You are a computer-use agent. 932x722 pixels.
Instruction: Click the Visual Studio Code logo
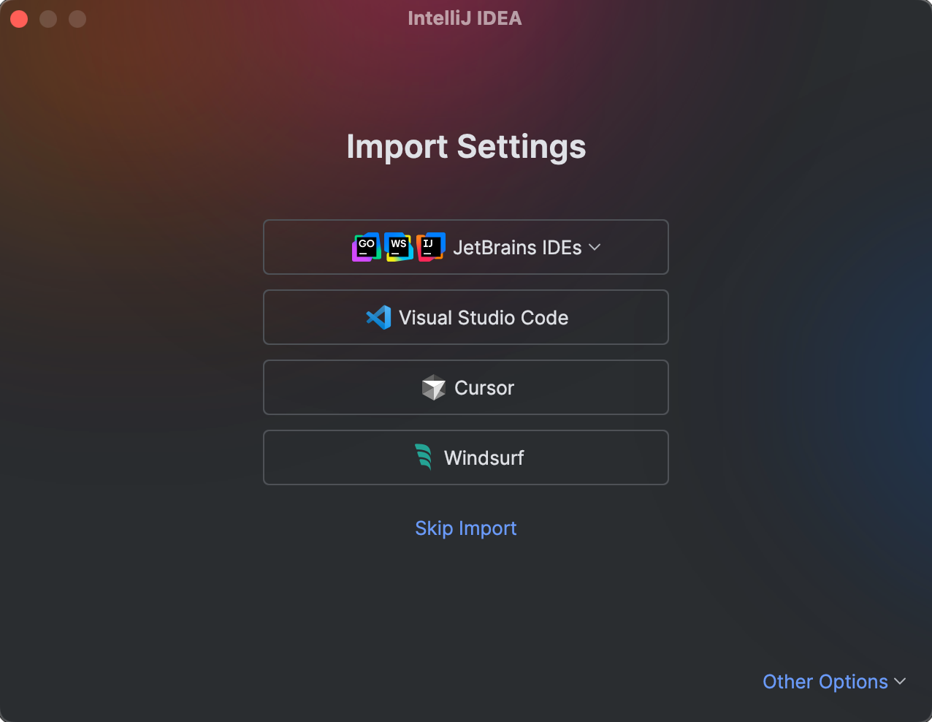[377, 317]
